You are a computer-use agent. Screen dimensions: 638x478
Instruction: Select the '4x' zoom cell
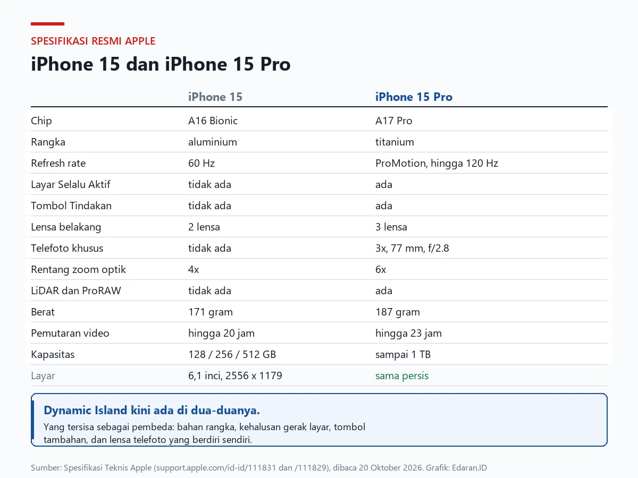tap(194, 269)
